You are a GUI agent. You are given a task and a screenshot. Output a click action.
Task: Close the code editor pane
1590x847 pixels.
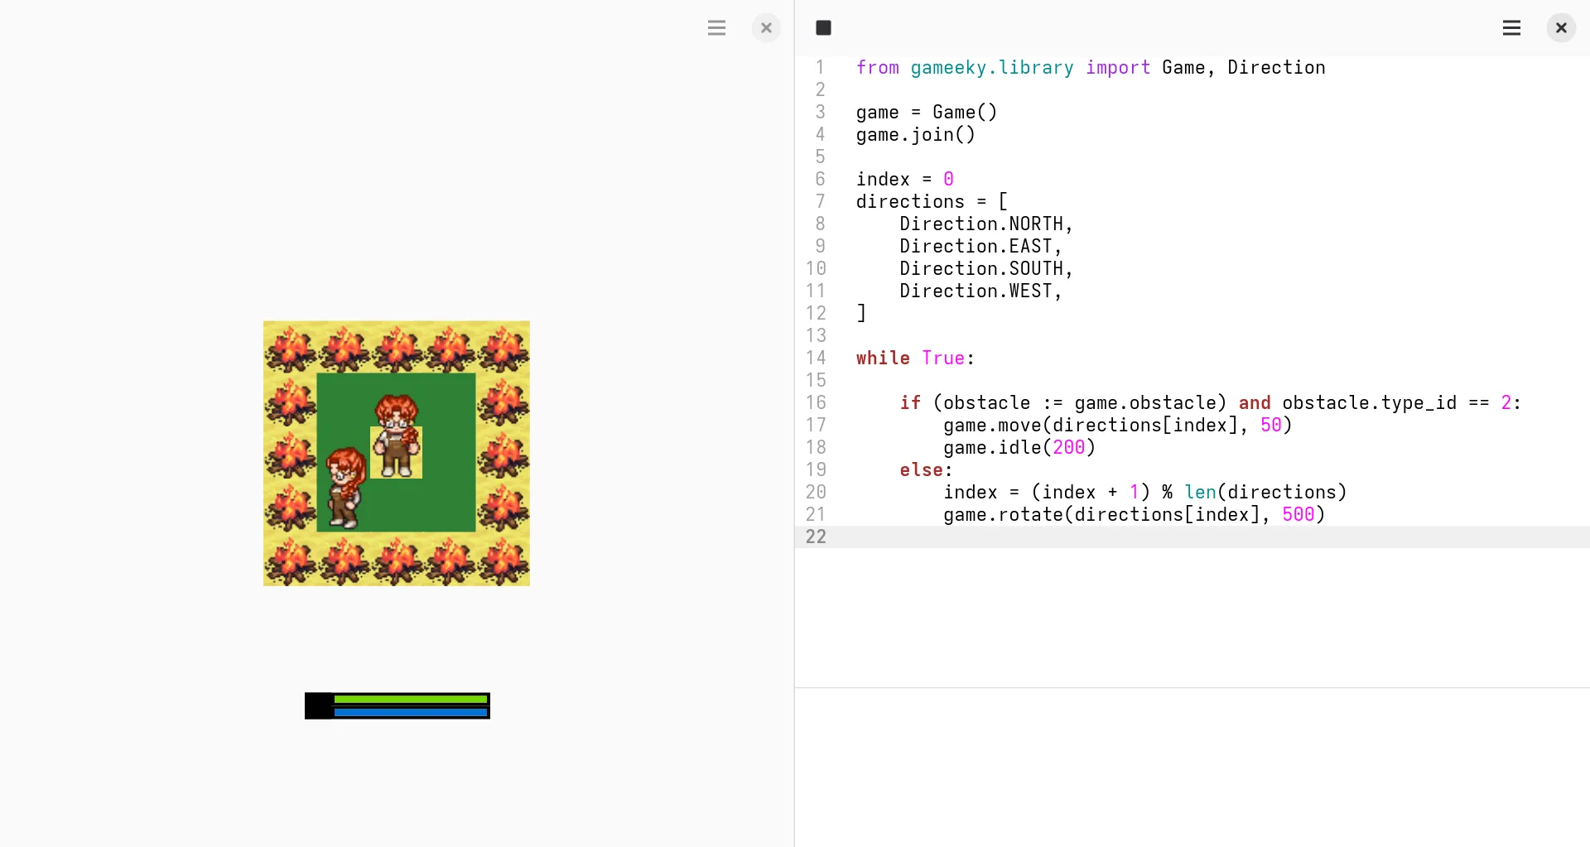1560,28
